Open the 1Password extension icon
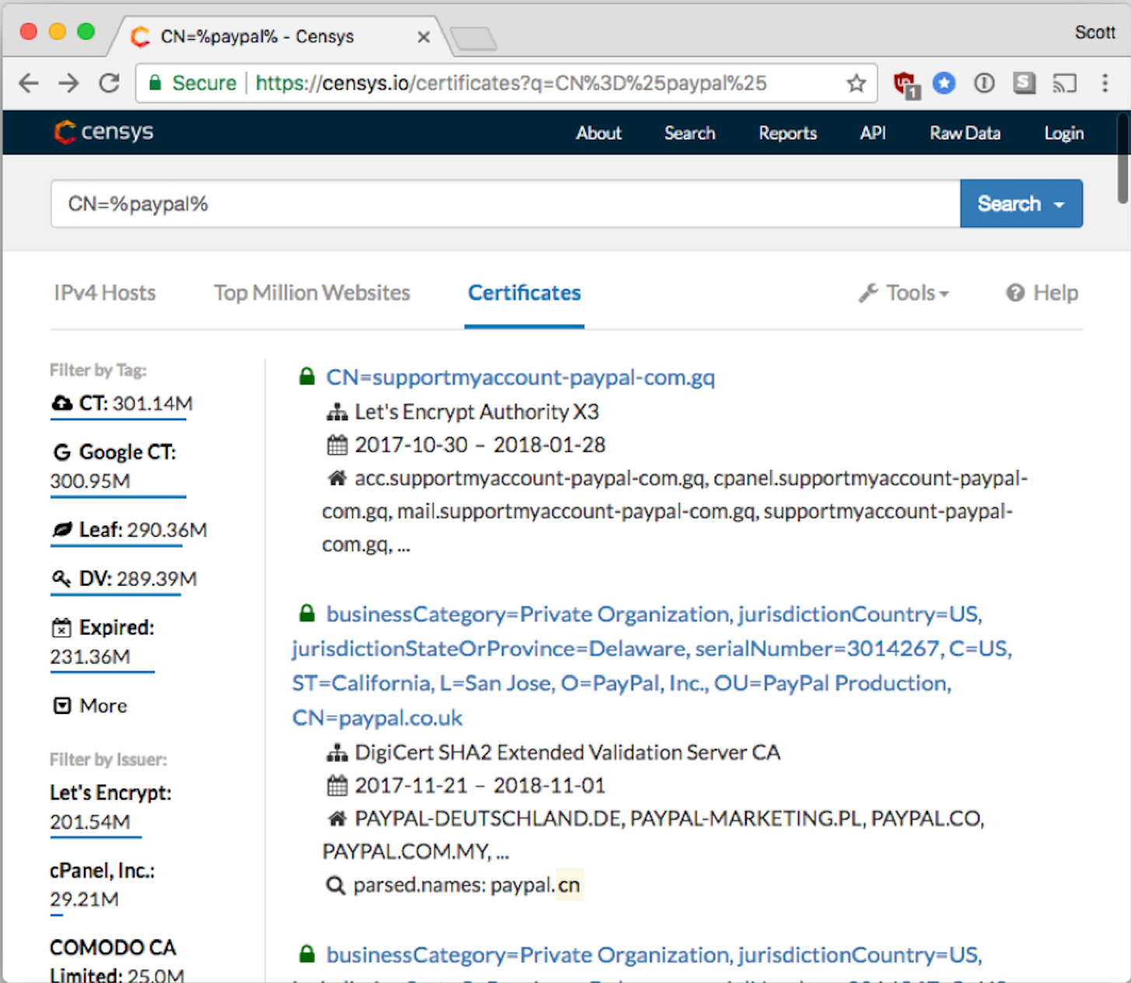Viewport: 1131px width, 983px height. coord(985,82)
